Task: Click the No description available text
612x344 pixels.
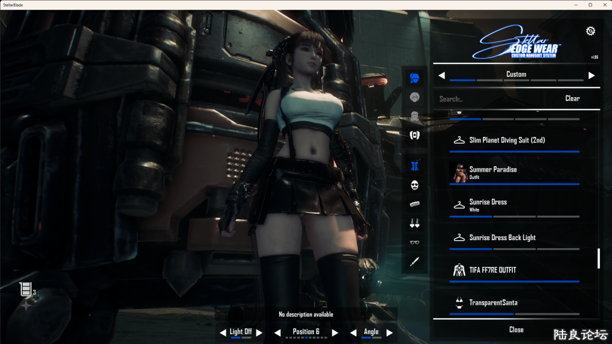Action: 306,315
